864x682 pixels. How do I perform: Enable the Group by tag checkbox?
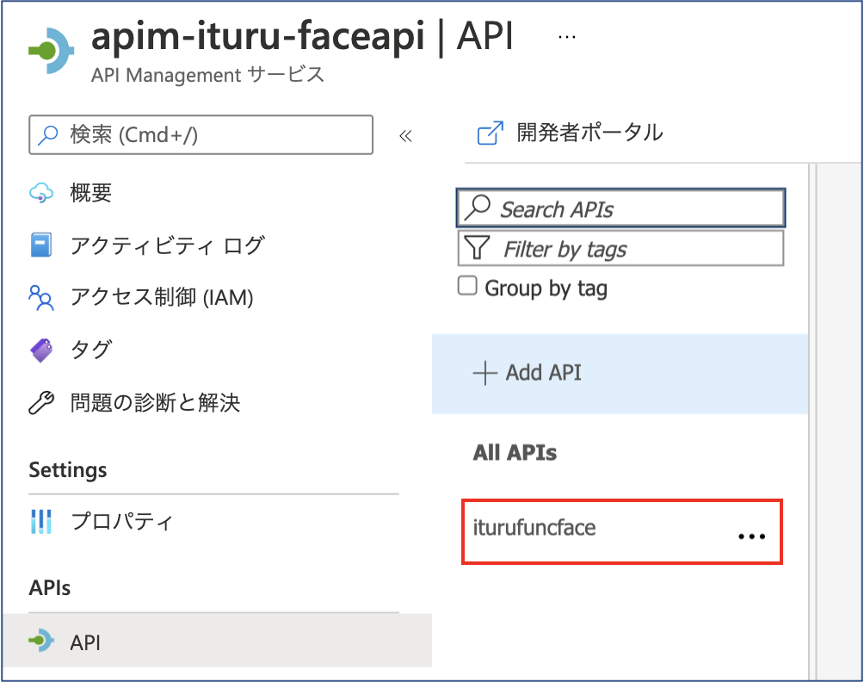[x=467, y=286]
